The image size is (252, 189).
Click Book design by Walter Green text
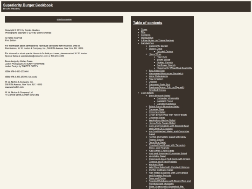click(x=19, y=61)
